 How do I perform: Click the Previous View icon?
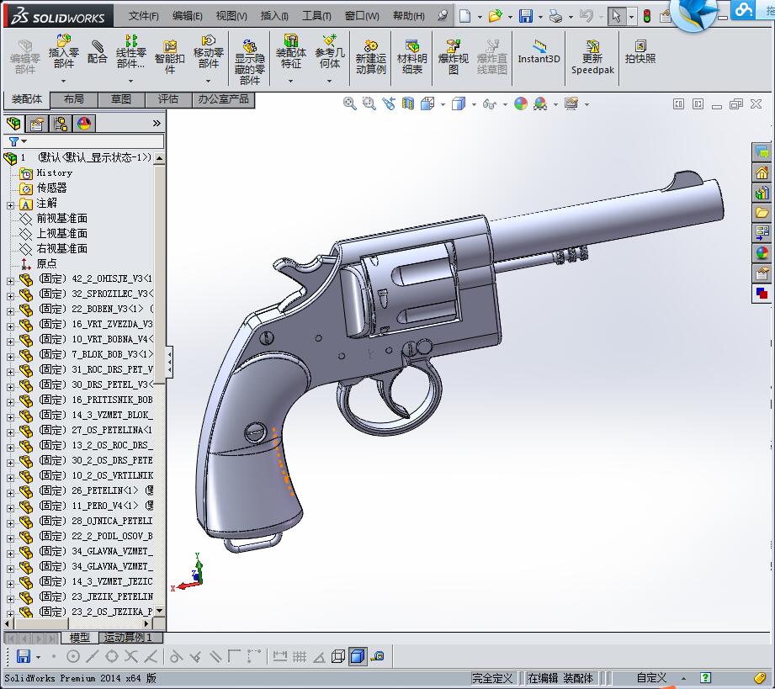point(389,103)
